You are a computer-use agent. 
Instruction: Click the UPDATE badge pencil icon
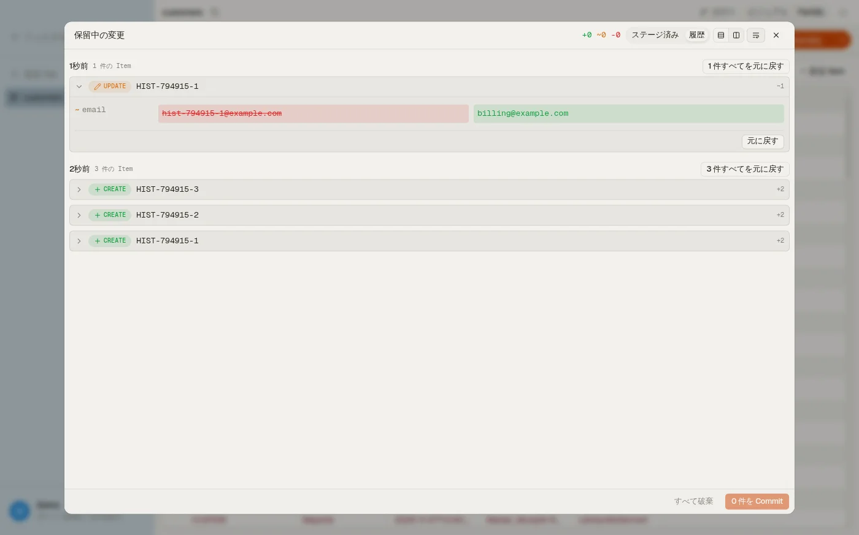98,86
